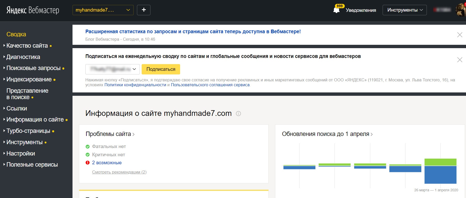Screen dimensions: 466x198
Task: Click the tallest blue bar in chart
Action: click(440, 175)
